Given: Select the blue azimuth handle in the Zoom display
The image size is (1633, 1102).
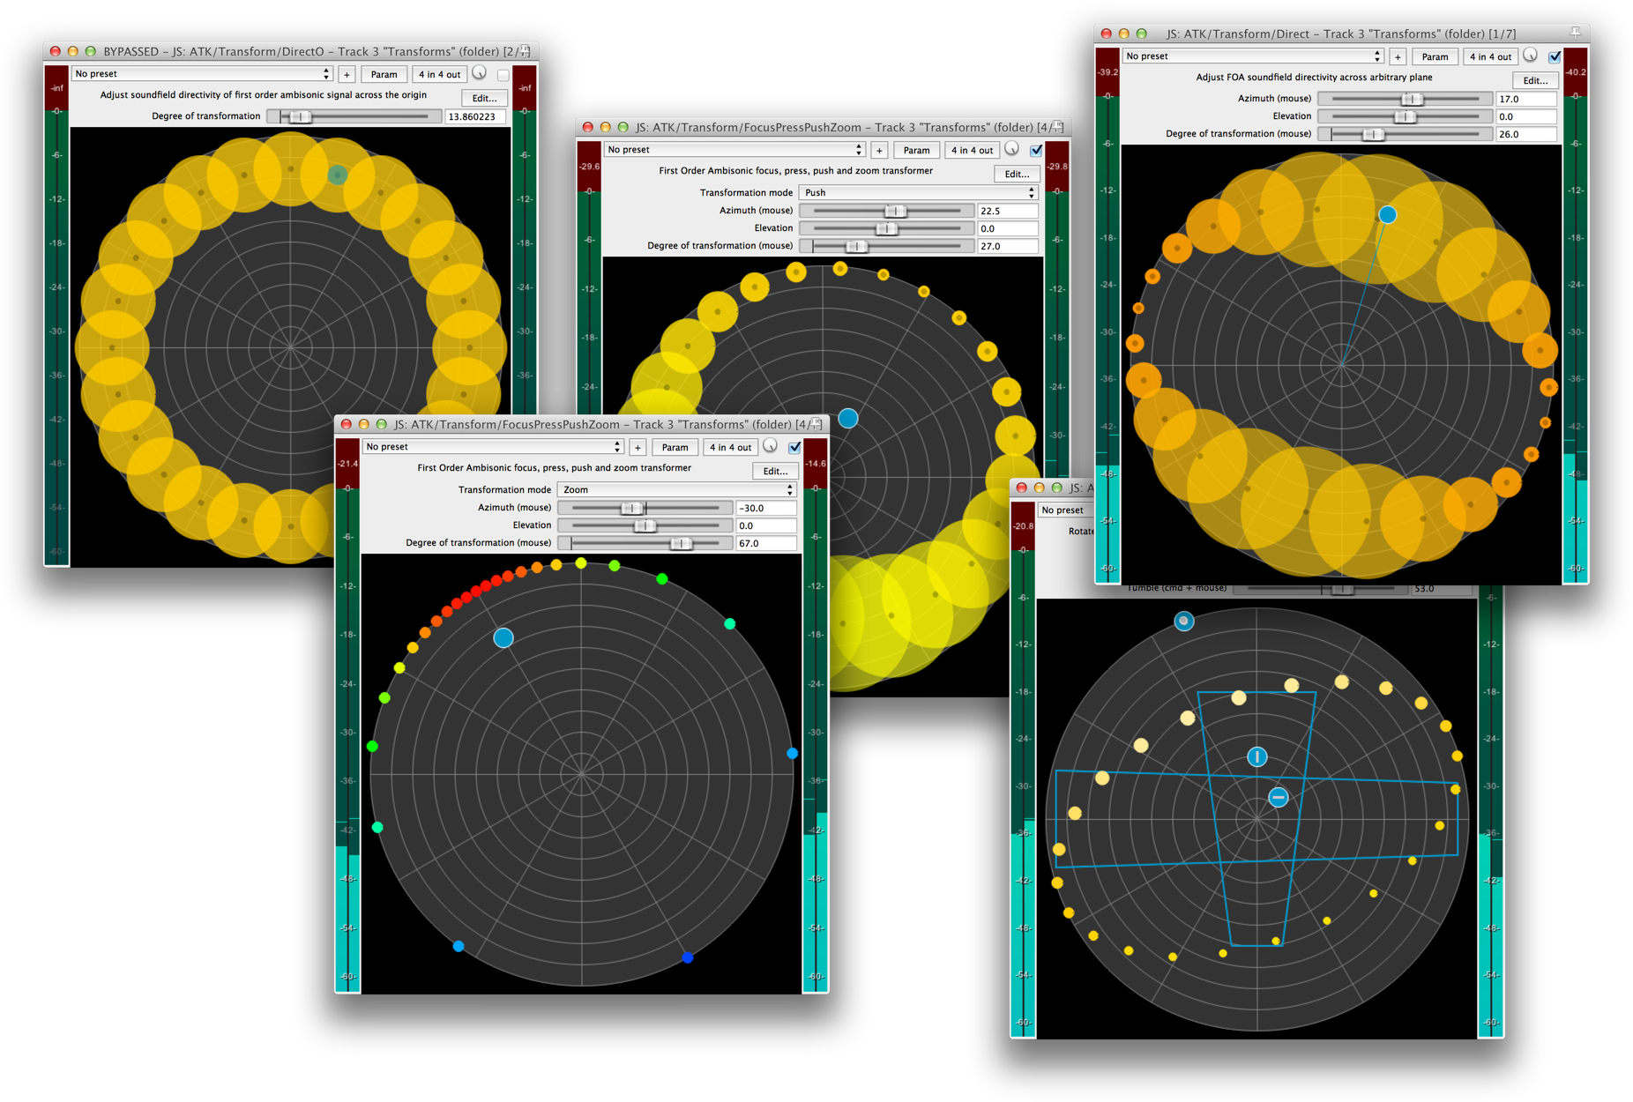Looking at the screenshot, I should coord(503,637).
